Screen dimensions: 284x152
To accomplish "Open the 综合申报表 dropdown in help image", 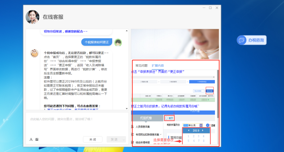I will [x=199, y=91].
